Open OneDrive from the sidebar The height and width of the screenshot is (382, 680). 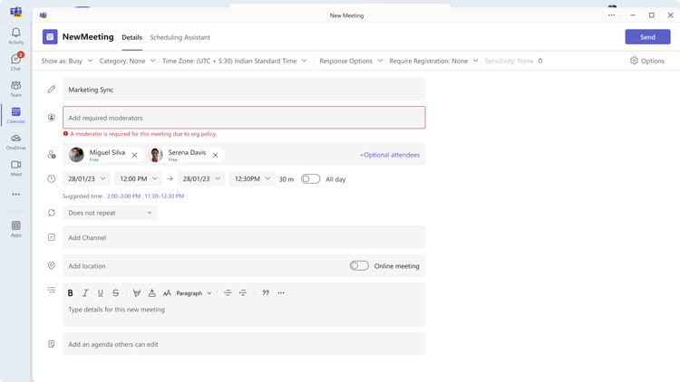(16, 141)
